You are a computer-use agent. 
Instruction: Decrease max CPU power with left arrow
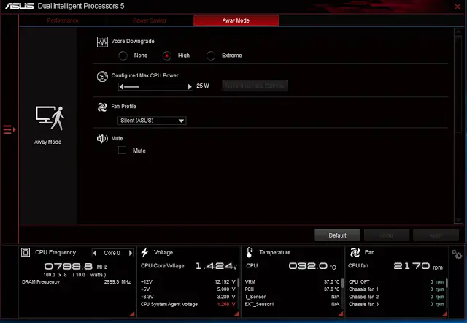120,87
